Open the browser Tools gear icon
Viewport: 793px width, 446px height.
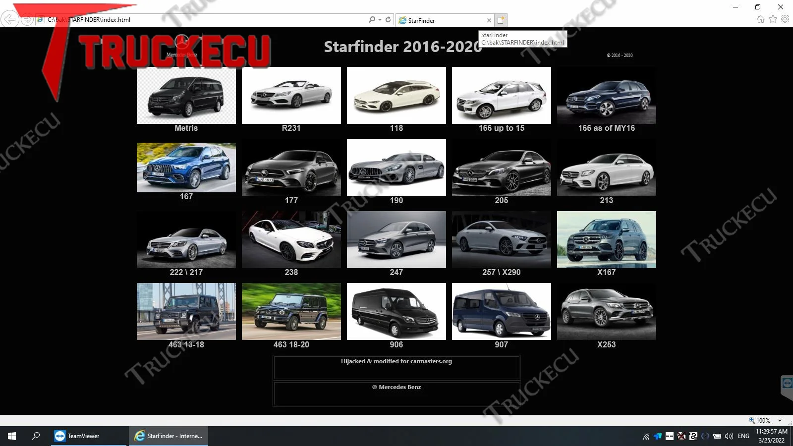[785, 19]
